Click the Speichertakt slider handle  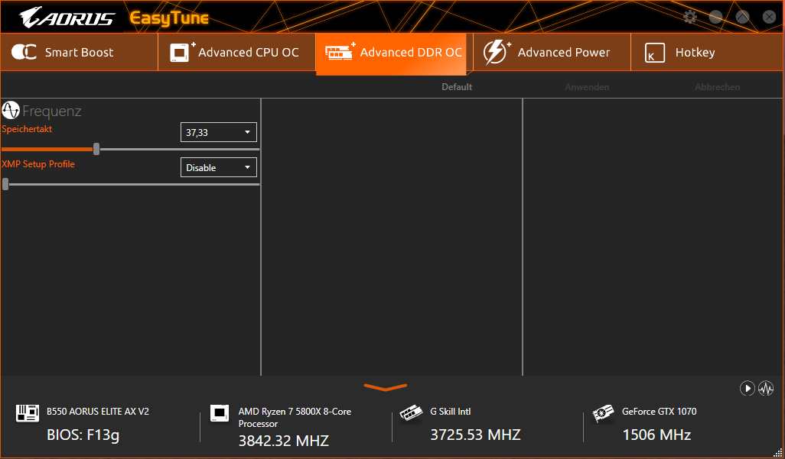coord(96,149)
